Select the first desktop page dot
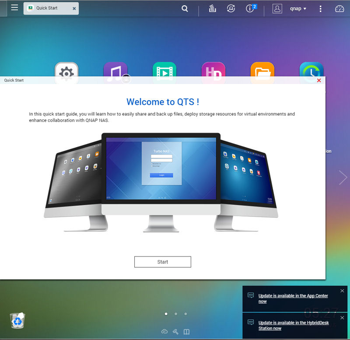The image size is (350, 340). (166, 314)
